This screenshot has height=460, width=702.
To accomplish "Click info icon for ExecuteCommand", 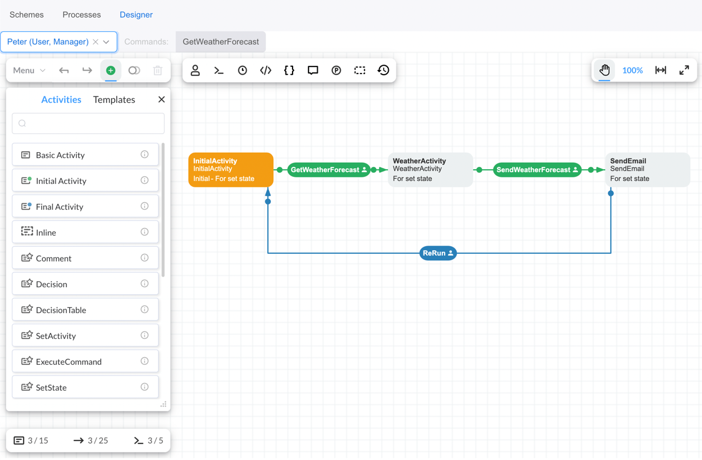I will click(145, 361).
